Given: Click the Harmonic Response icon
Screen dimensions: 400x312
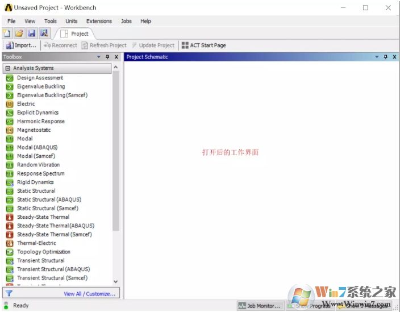Looking at the screenshot, I should 10,122.
